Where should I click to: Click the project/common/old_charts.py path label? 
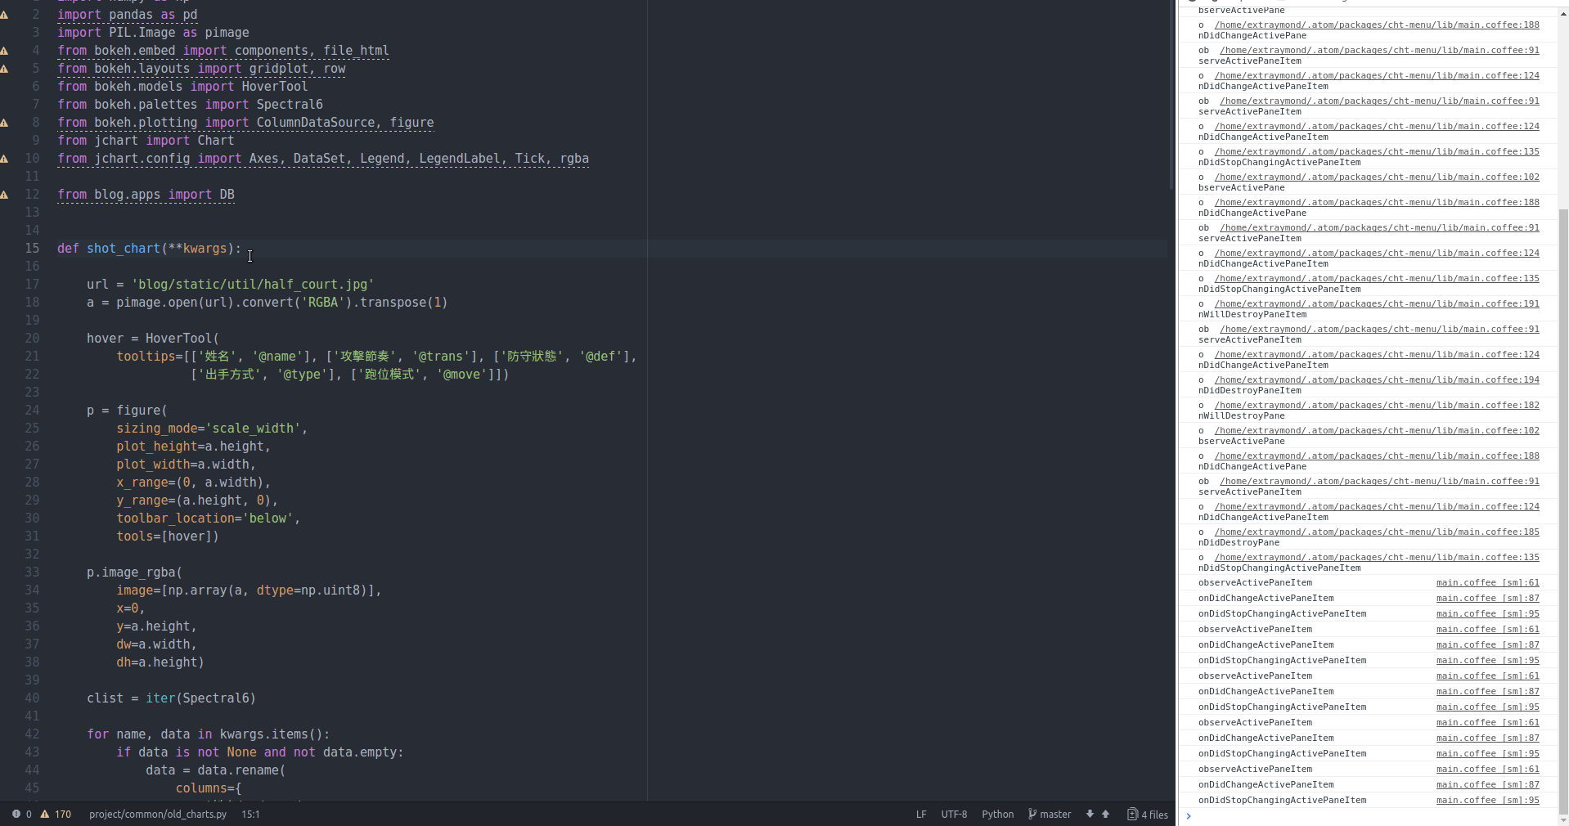(157, 814)
